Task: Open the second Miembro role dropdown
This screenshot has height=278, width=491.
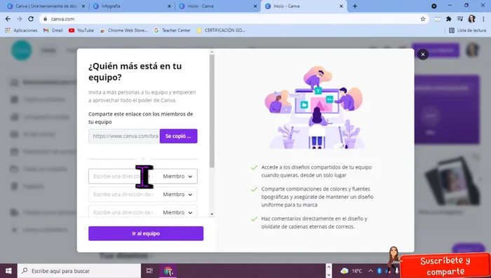Action: tap(177, 195)
